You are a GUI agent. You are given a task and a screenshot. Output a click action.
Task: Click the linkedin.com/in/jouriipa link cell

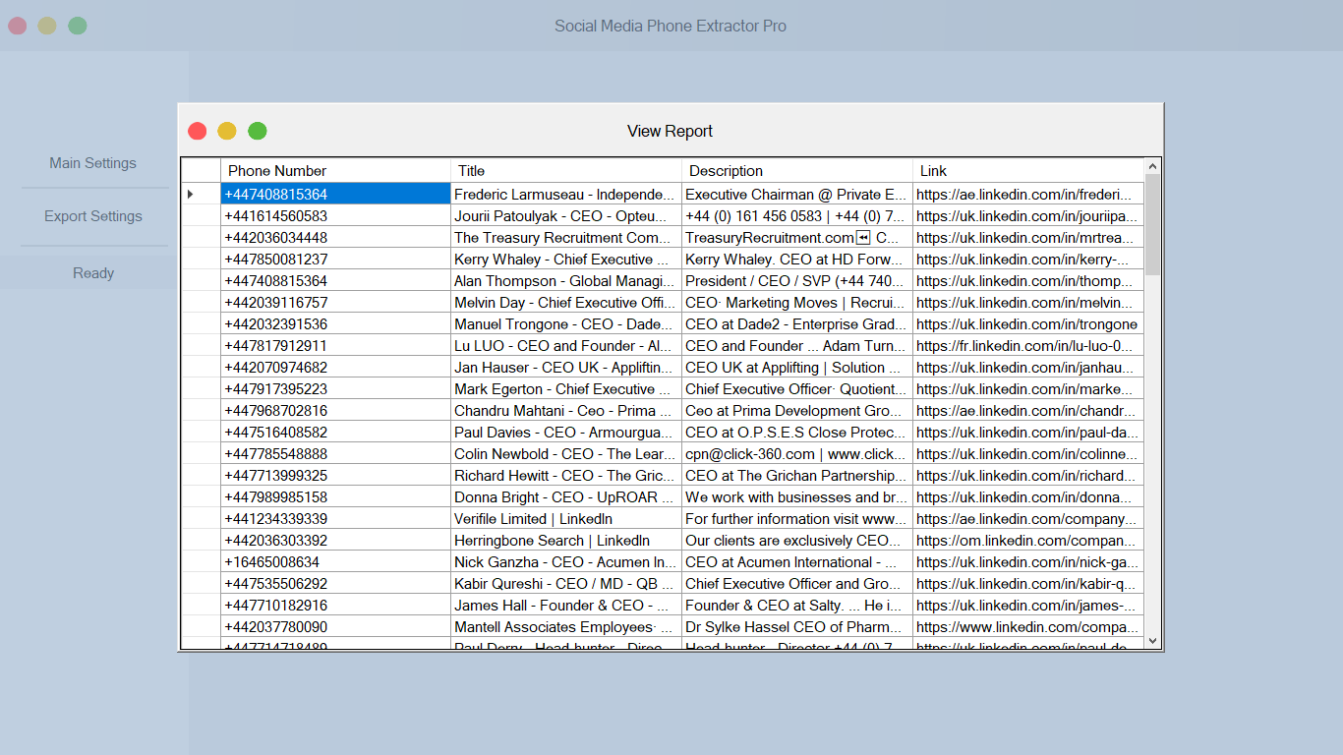coord(1028,216)
